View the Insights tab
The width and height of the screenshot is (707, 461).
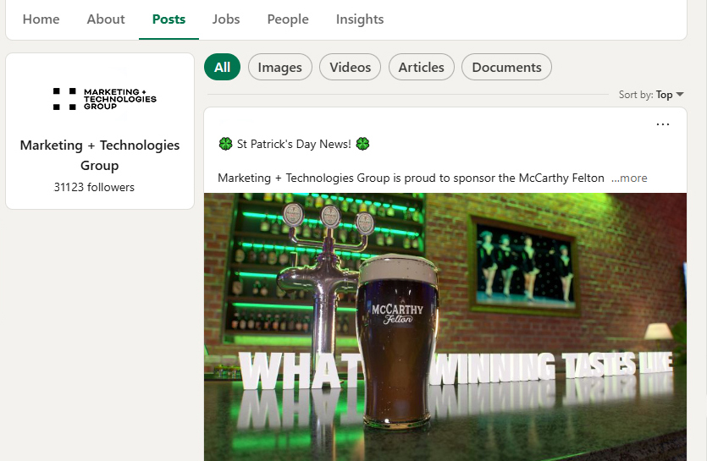coord(360,19)
